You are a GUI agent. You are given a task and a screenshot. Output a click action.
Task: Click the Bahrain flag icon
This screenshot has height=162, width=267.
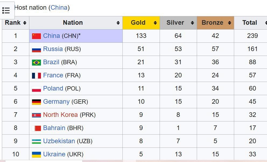[36, 128]
